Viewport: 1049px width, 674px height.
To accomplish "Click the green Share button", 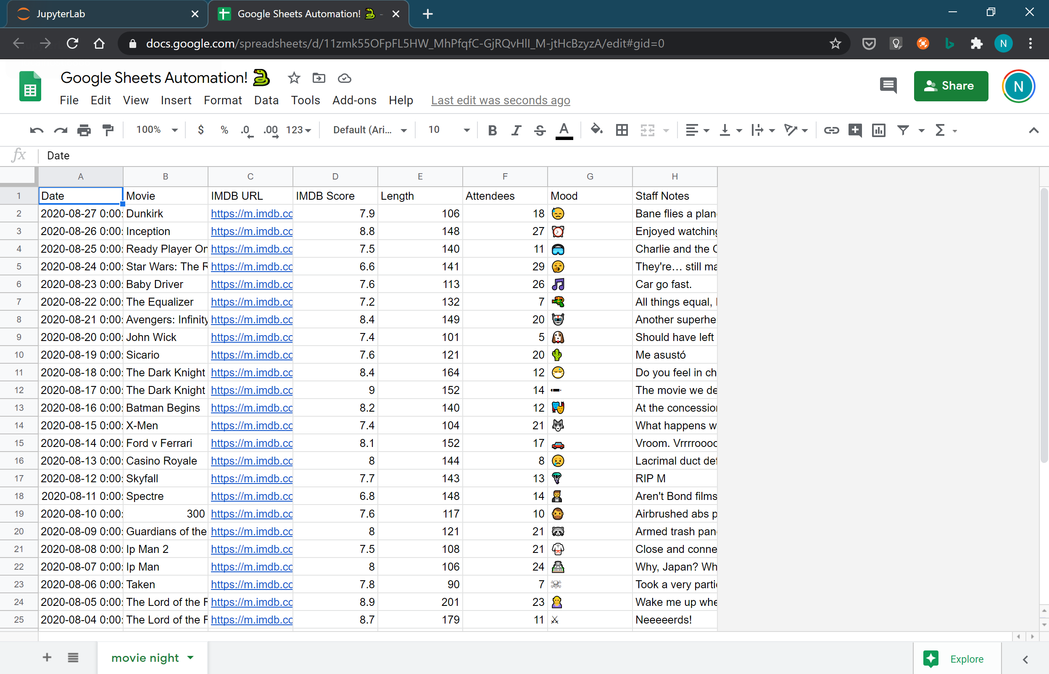I will coord(951,86).
